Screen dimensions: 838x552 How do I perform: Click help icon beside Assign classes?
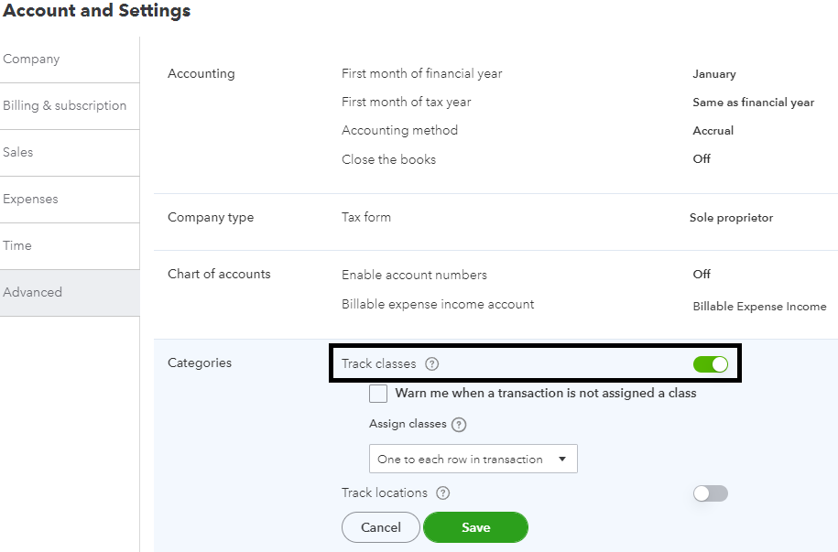pyautogui.click(x=459, y=425)
